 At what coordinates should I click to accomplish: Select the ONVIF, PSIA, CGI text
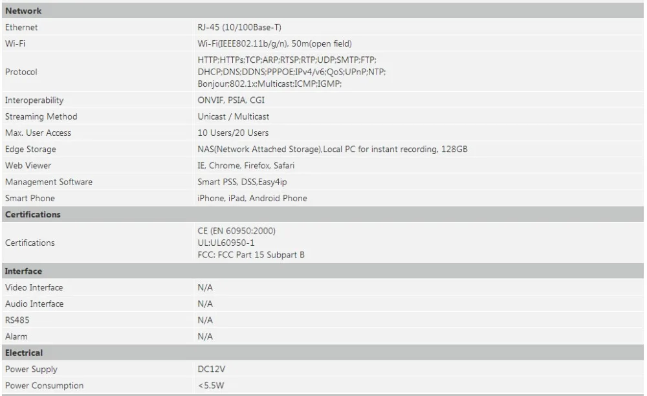pos(231,100)
